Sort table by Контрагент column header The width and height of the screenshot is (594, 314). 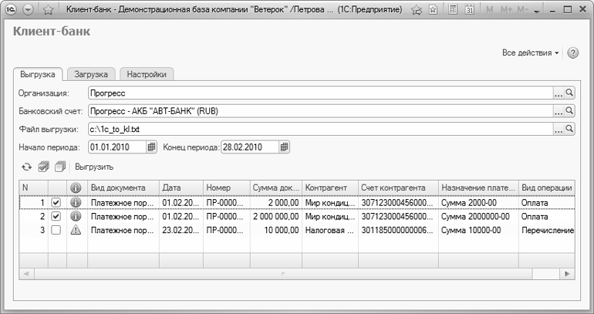pyautogui.click(x=329, y=187)
